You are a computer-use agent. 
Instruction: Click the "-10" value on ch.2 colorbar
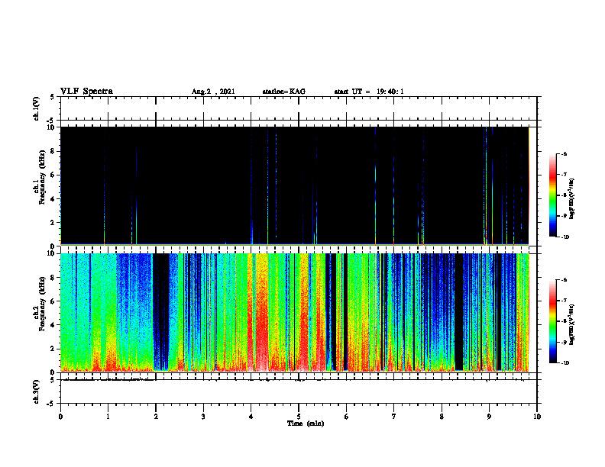click(565, 362)
